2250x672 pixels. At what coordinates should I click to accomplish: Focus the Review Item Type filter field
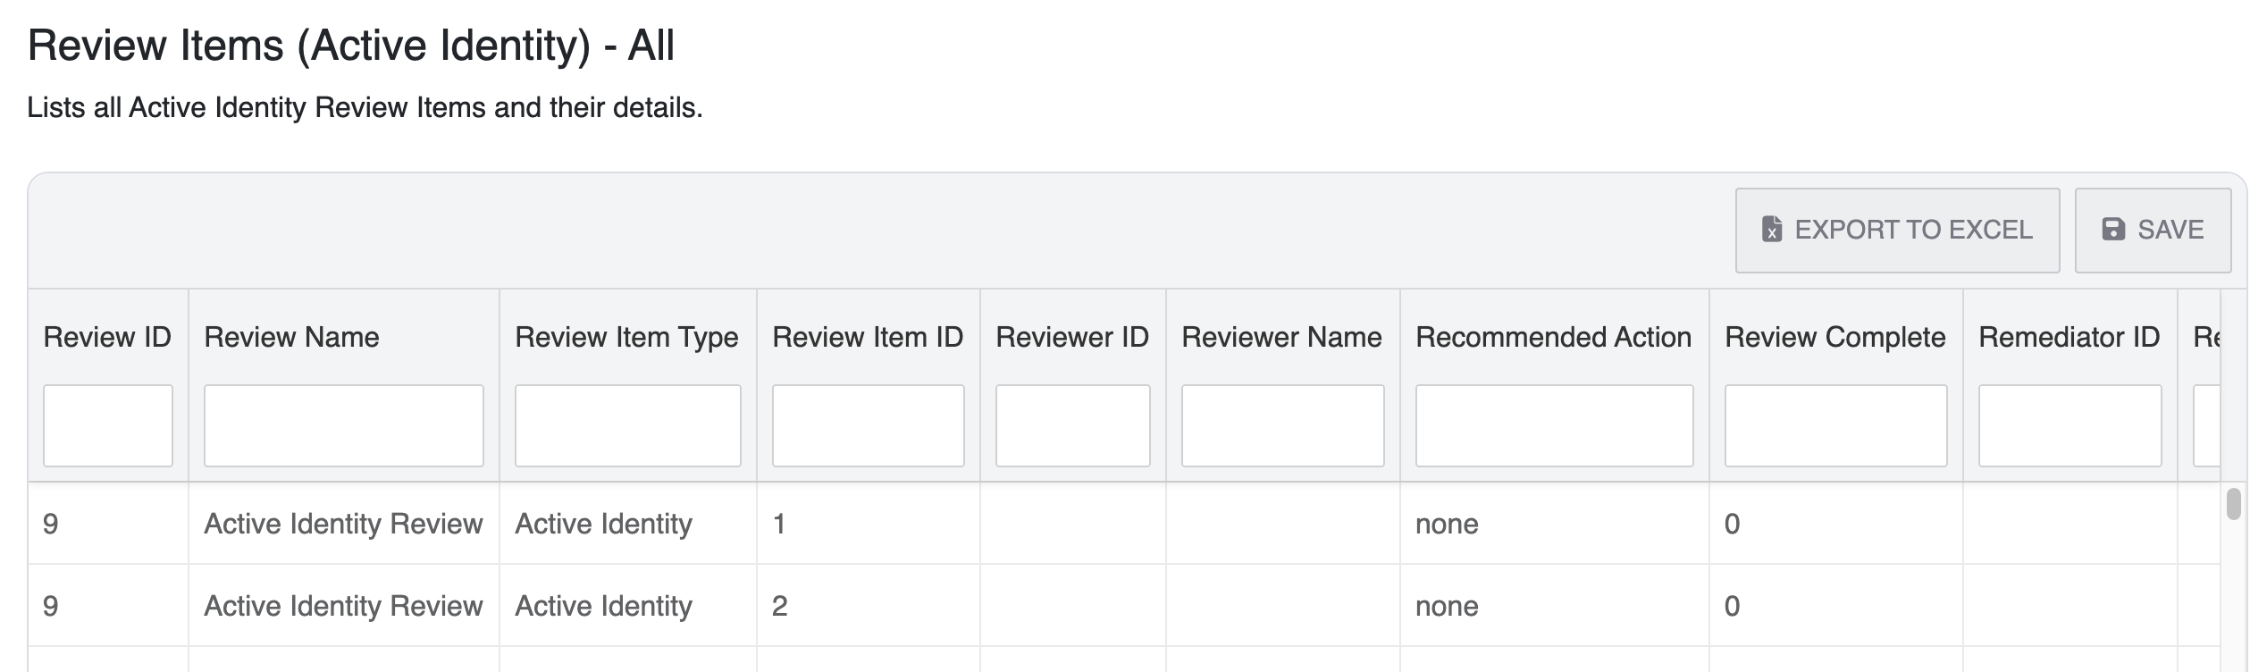[627, 425]
